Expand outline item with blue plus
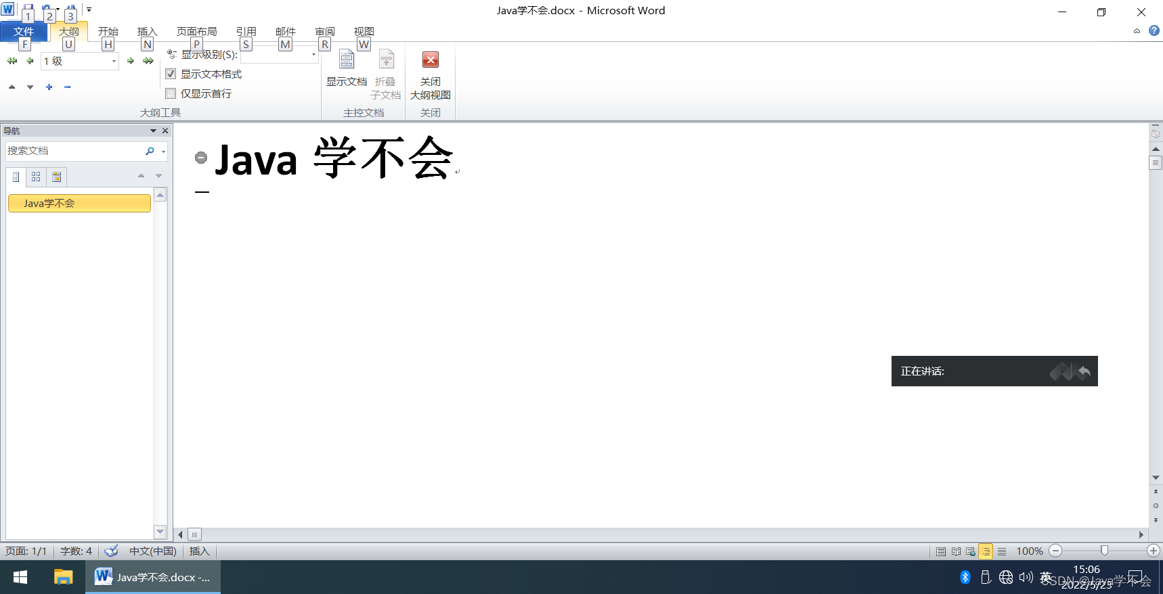 tap(49, 87)
